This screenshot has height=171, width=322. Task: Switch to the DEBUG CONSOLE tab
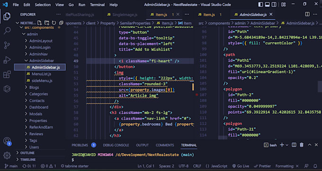click(x=116, y=145)
